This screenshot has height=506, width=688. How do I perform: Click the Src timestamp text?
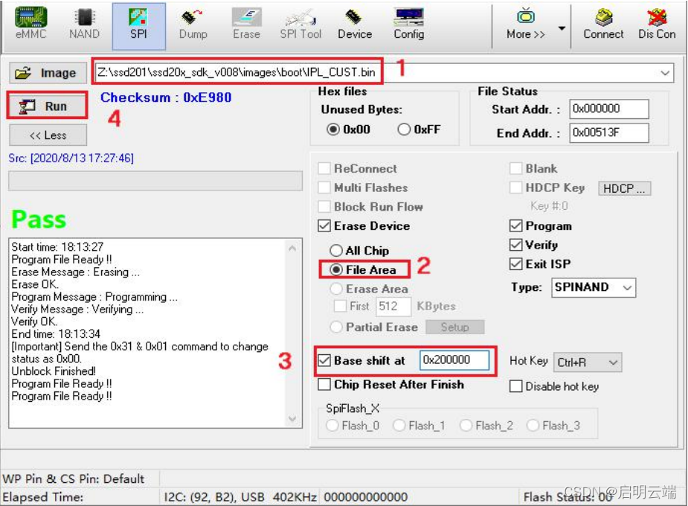point(71,158)
